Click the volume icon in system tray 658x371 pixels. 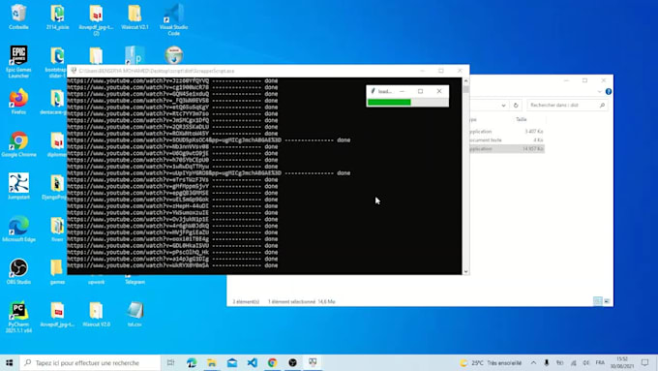(586, 362)
